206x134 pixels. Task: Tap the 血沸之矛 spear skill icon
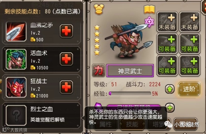[x=16, y=31]
